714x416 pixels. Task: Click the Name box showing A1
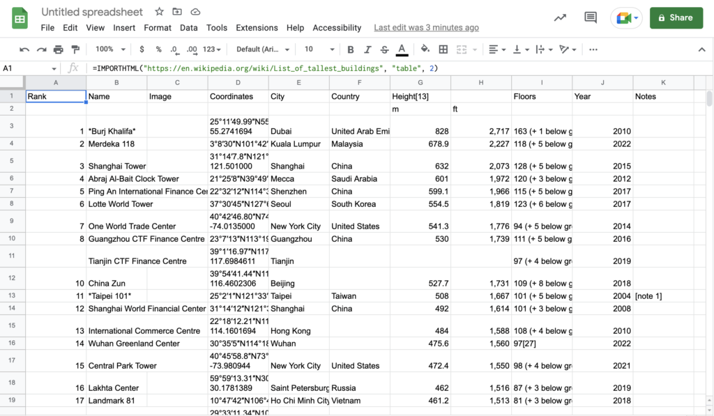[x=29, y=68]
